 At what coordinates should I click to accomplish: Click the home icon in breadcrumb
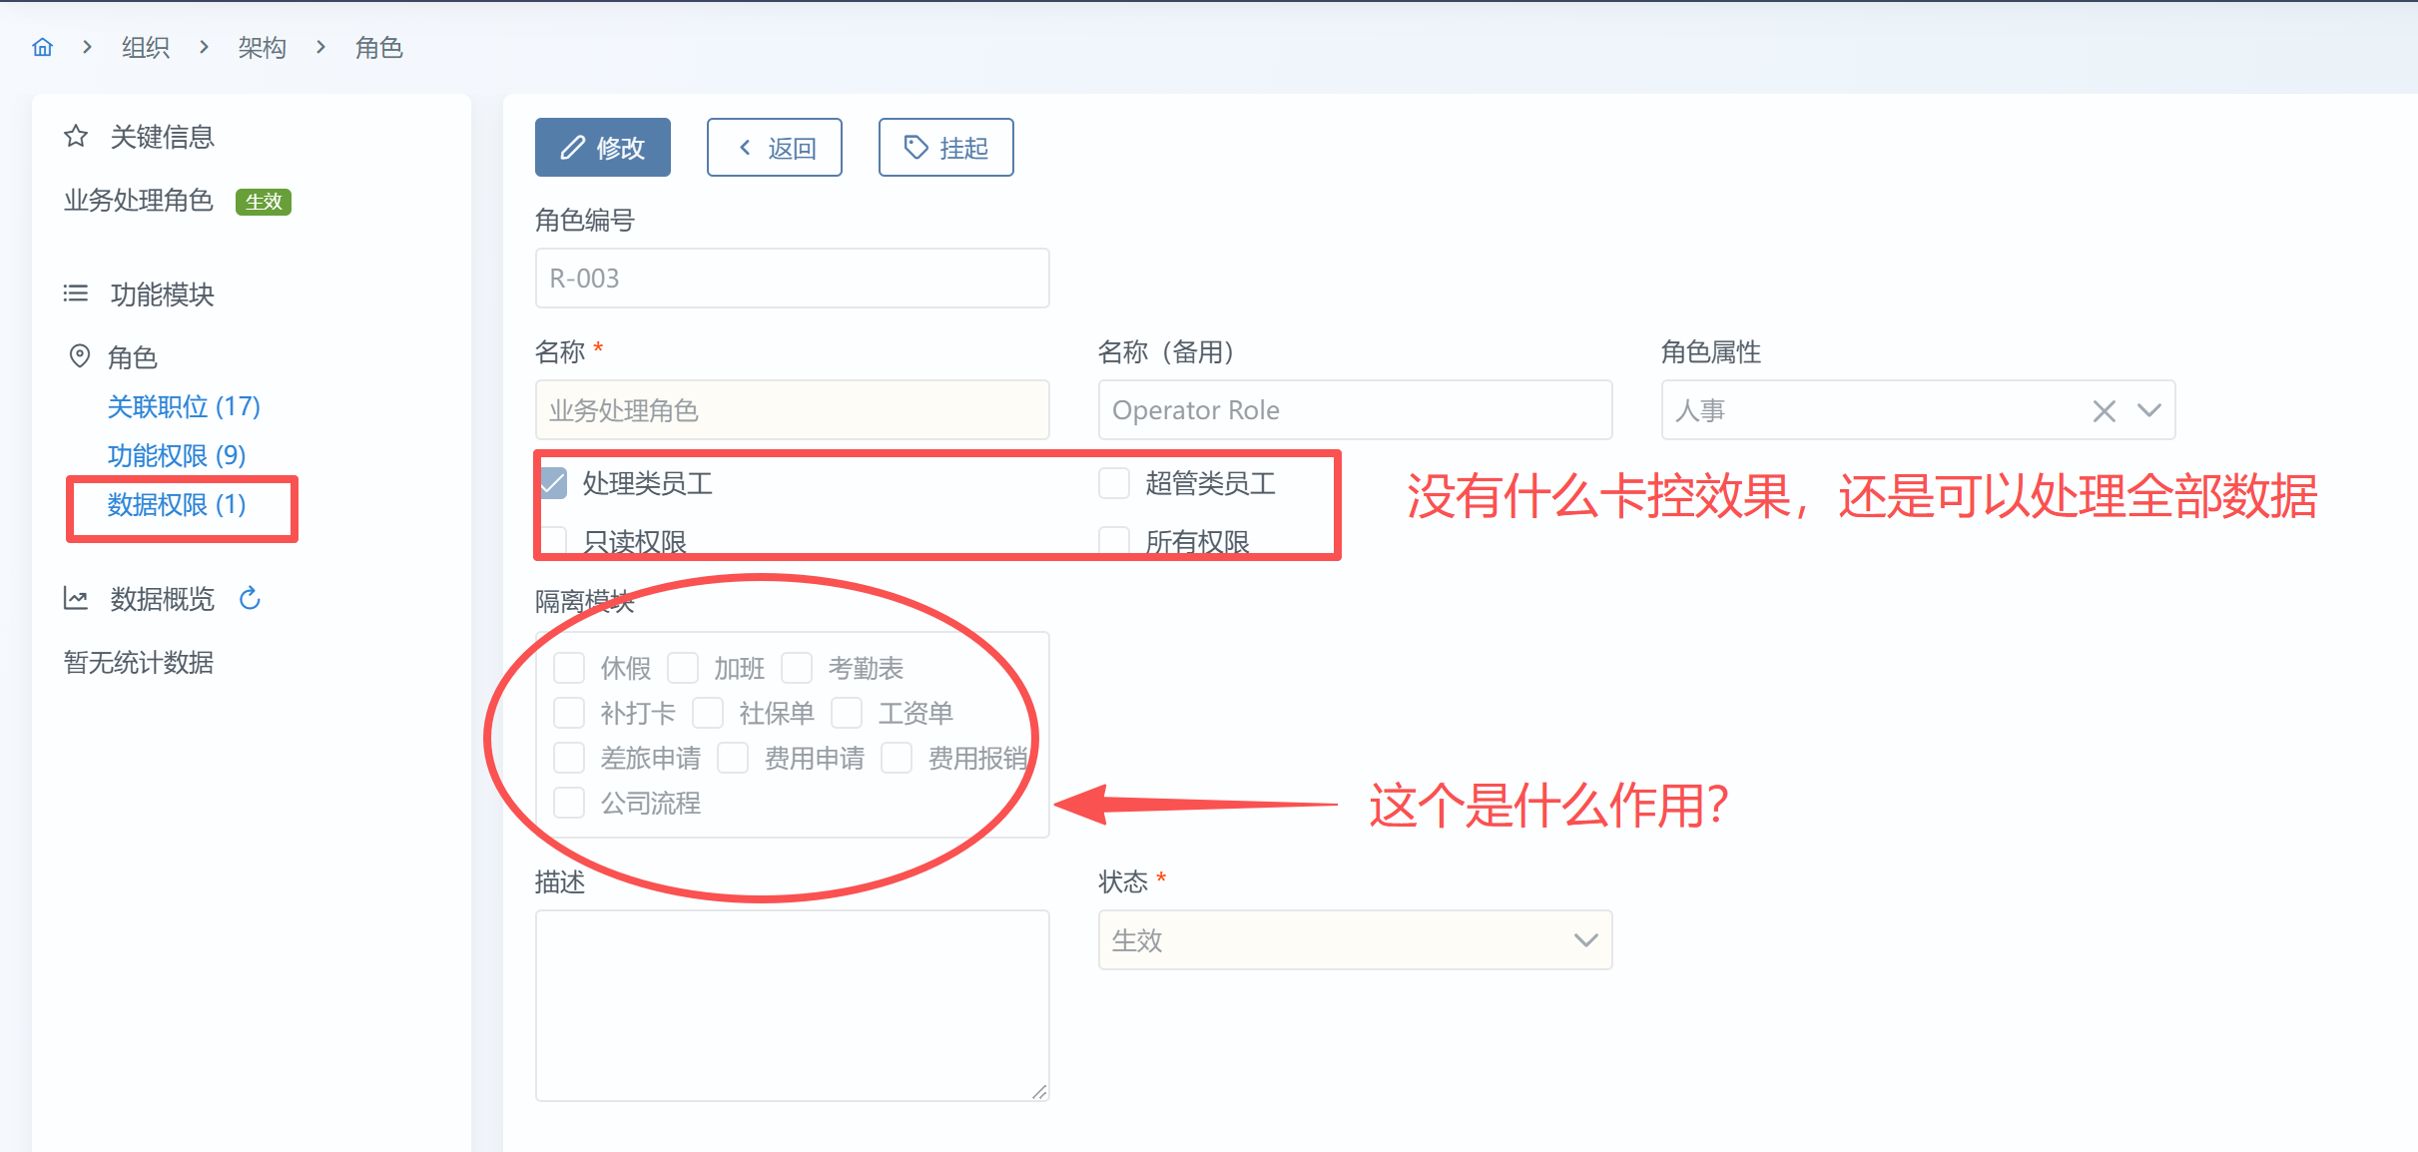coord(42,47)
